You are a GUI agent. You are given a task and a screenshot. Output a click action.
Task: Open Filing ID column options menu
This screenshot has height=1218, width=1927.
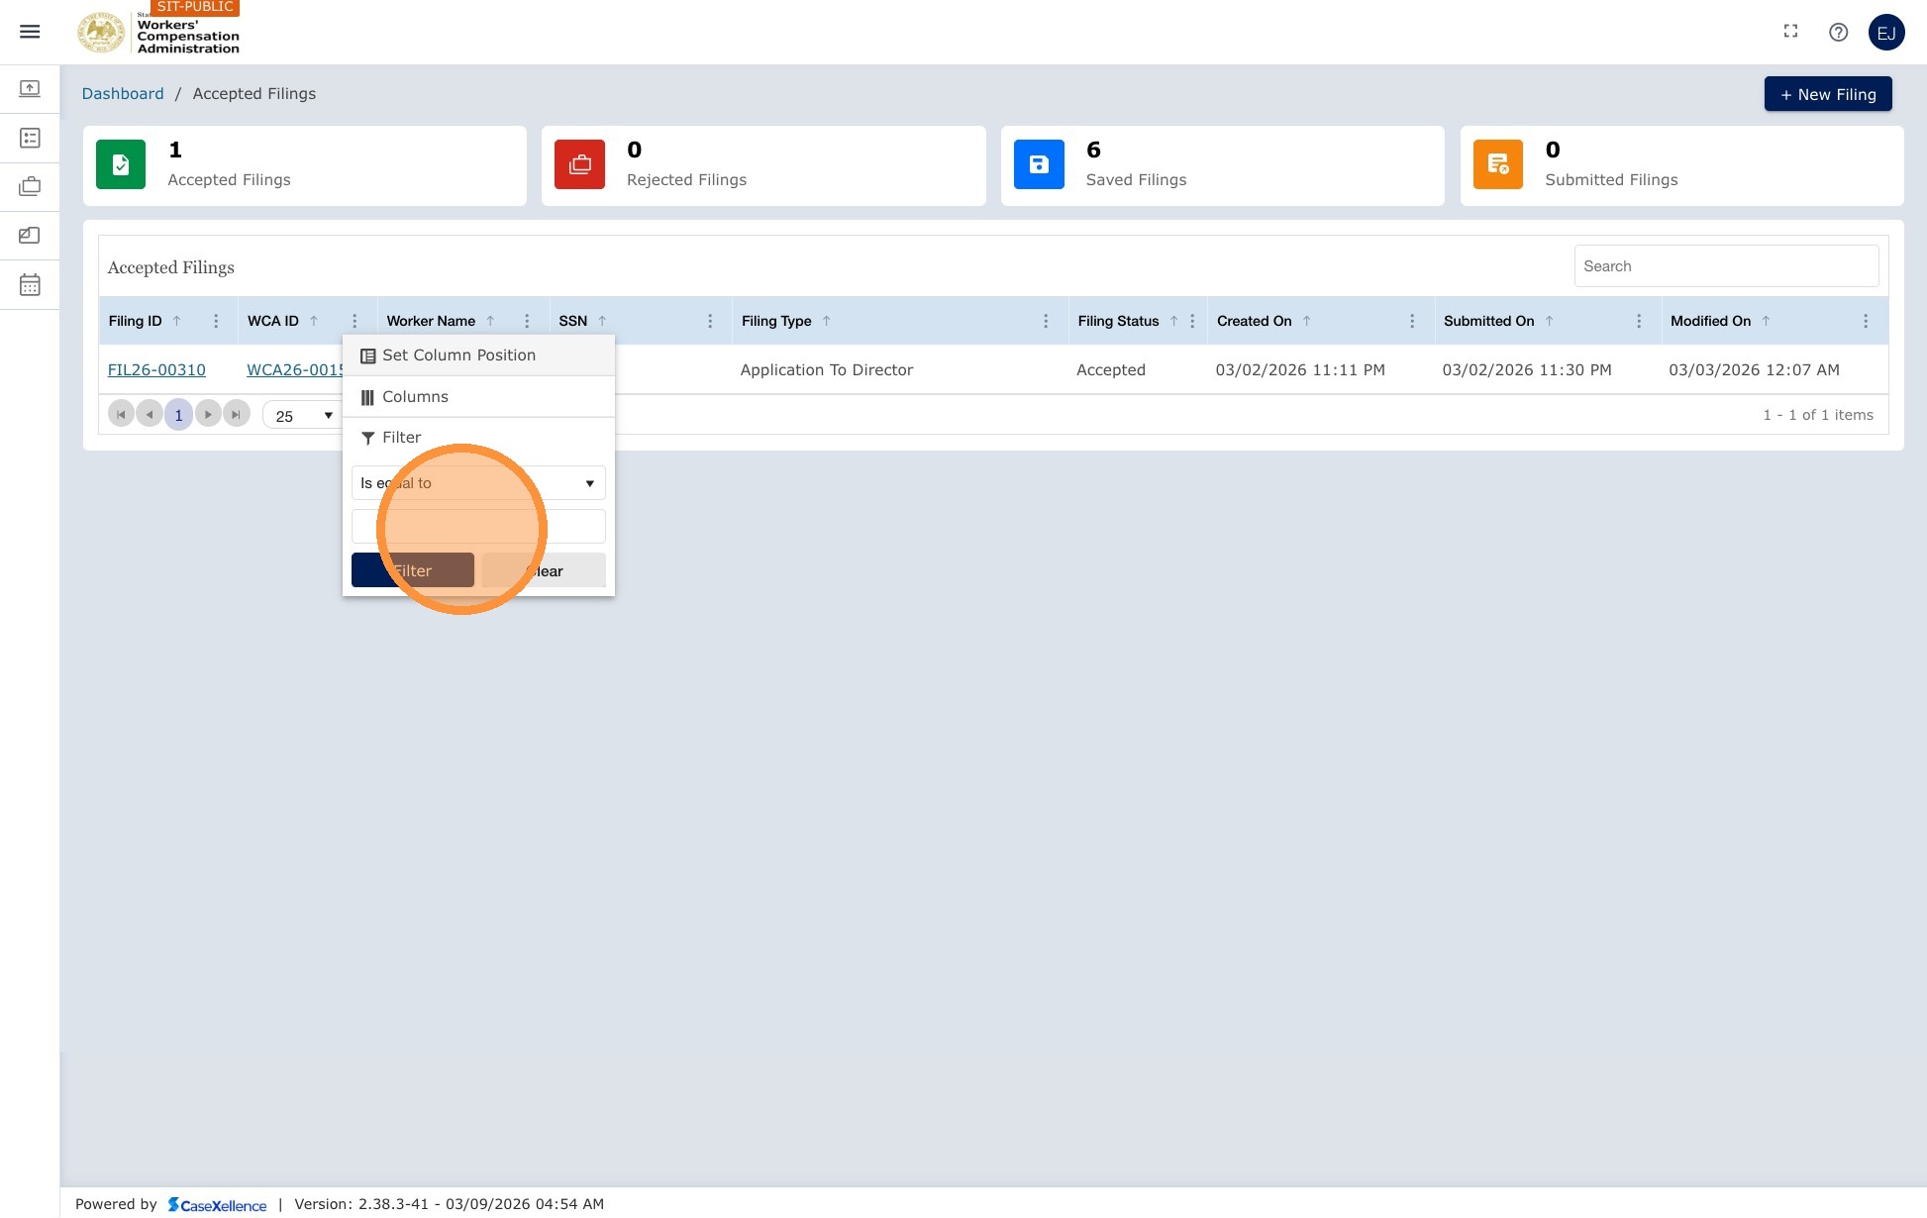[216, 321]
